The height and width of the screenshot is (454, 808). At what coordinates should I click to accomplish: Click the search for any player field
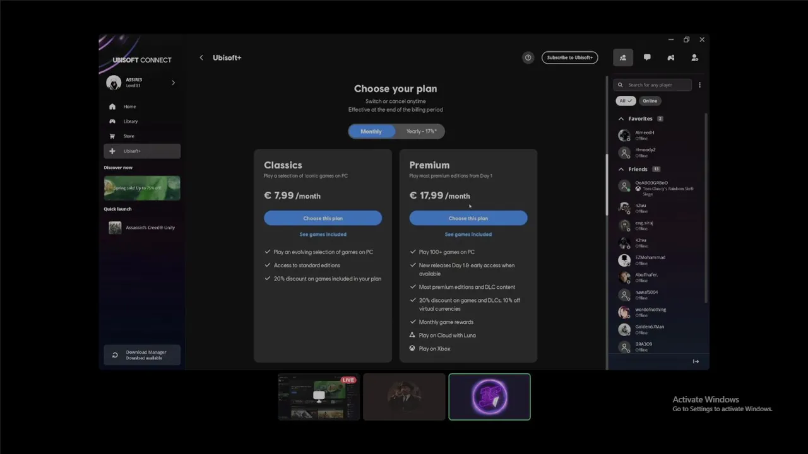tap(654, 84)
